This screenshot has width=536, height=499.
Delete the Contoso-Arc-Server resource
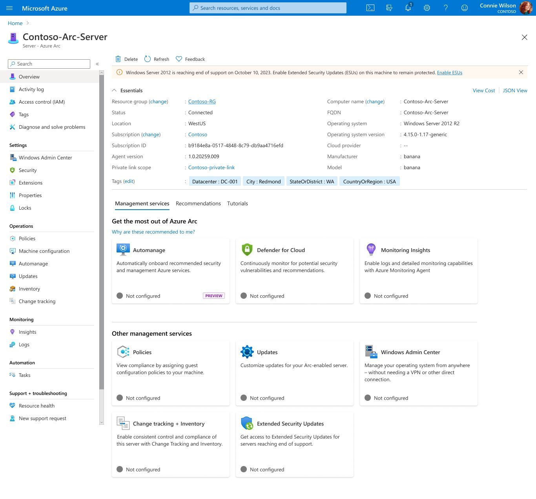click(x=126, y=59)
